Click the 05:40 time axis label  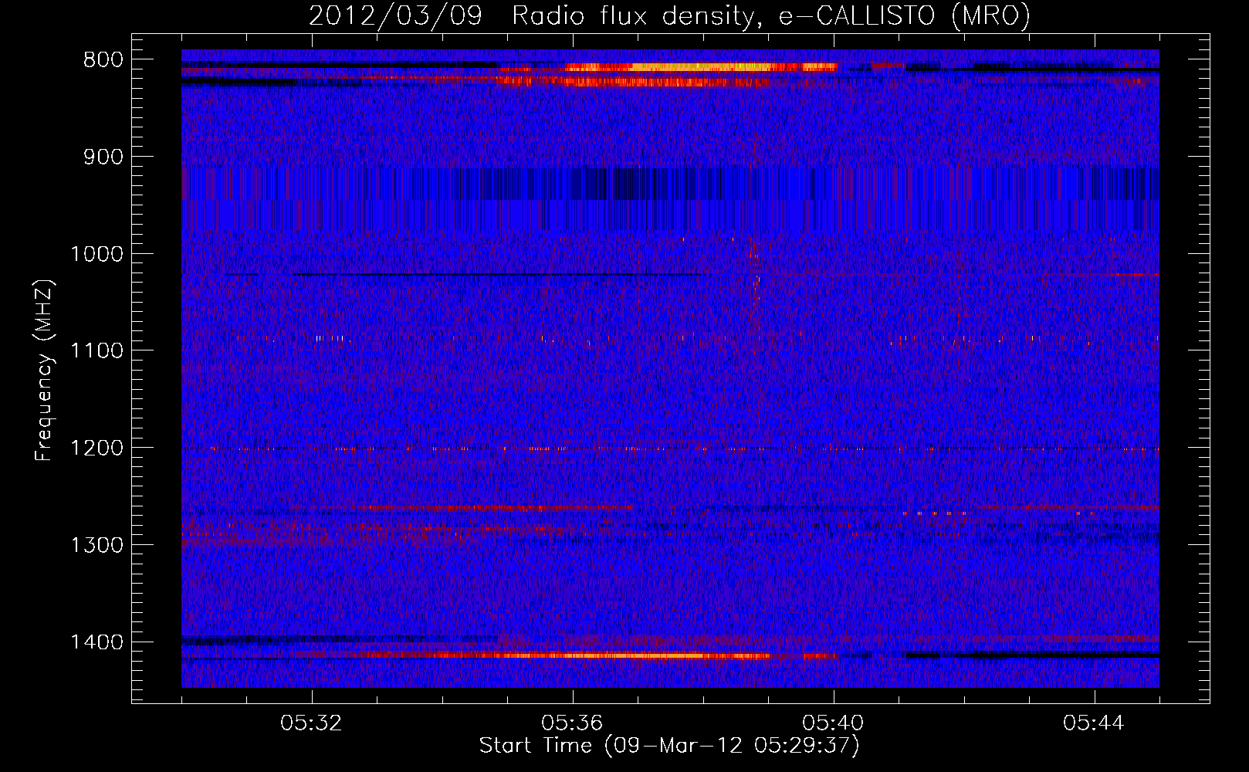click(x=833, y=723)
